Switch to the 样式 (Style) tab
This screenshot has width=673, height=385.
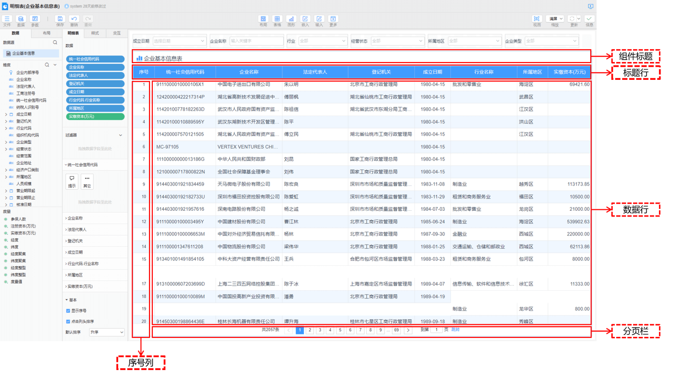95,33
